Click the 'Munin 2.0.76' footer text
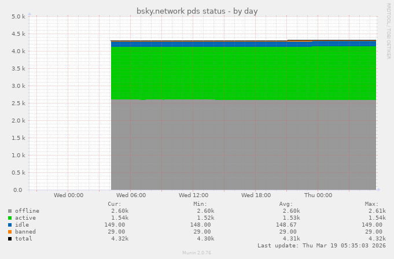The image size is (394, 259). (x=197, y=253)
